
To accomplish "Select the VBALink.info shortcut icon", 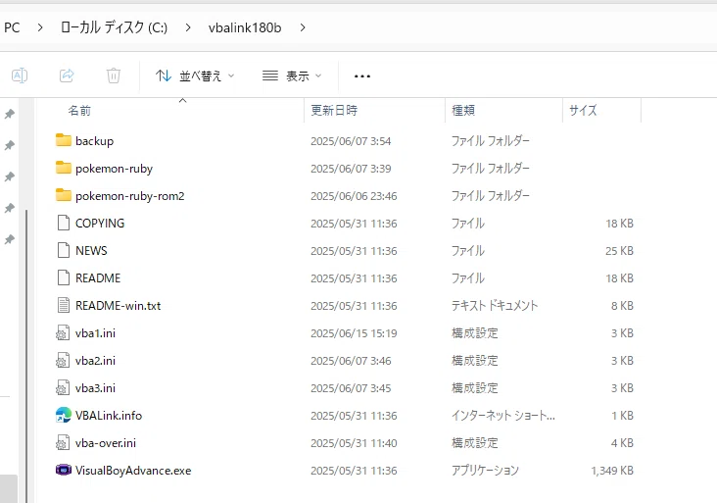I will pos(63,415).
